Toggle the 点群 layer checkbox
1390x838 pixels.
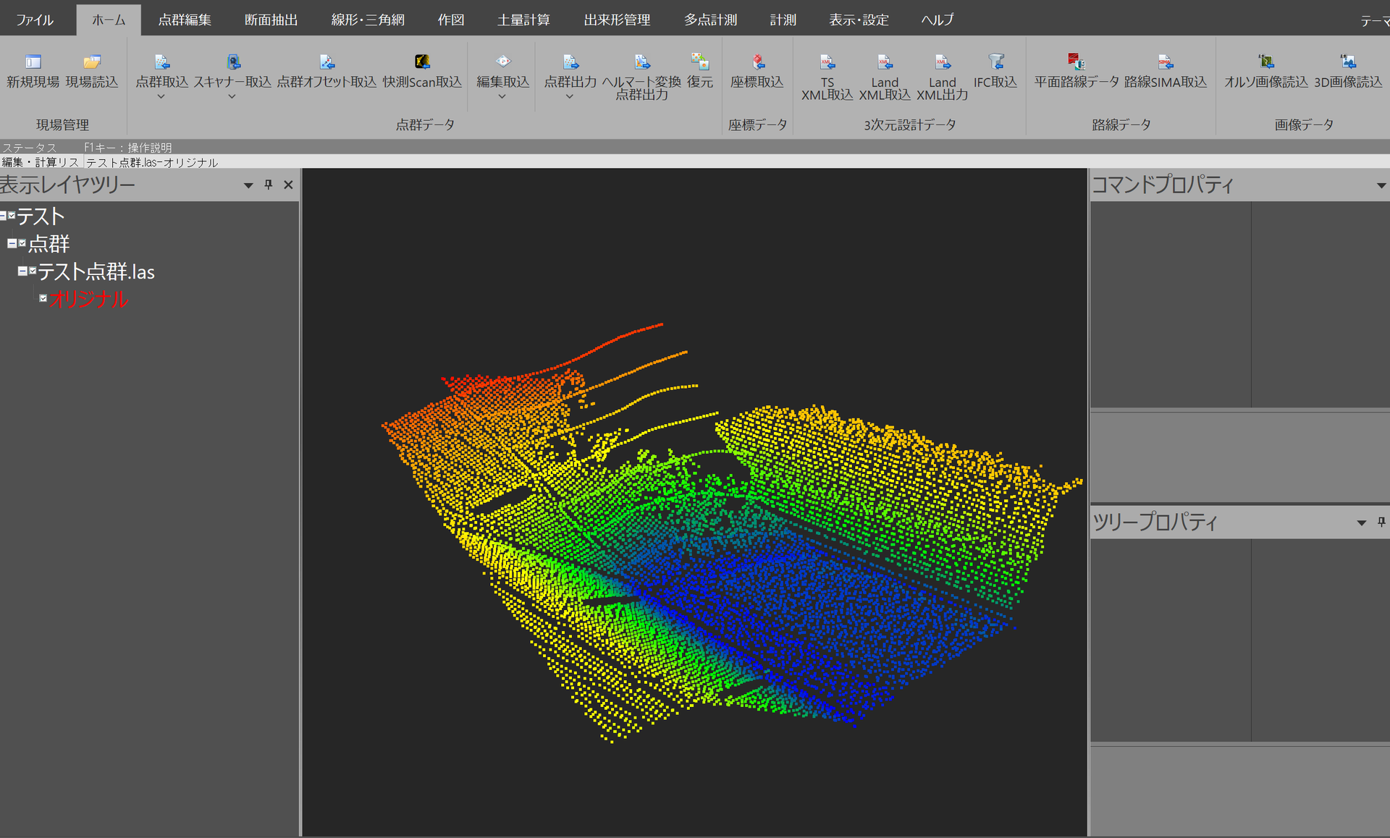coord(22,243)
